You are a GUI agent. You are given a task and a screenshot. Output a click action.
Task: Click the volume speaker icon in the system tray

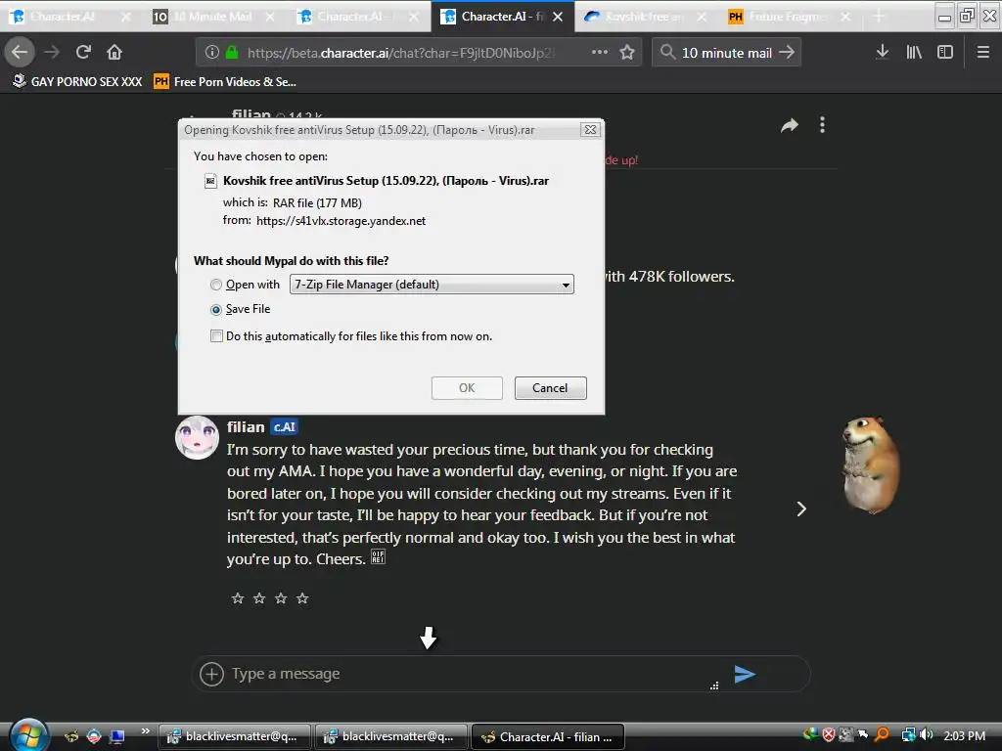pos(927,735)
